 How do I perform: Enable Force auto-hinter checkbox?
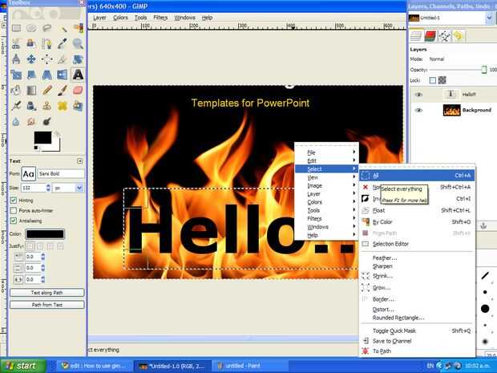point(14,210)
